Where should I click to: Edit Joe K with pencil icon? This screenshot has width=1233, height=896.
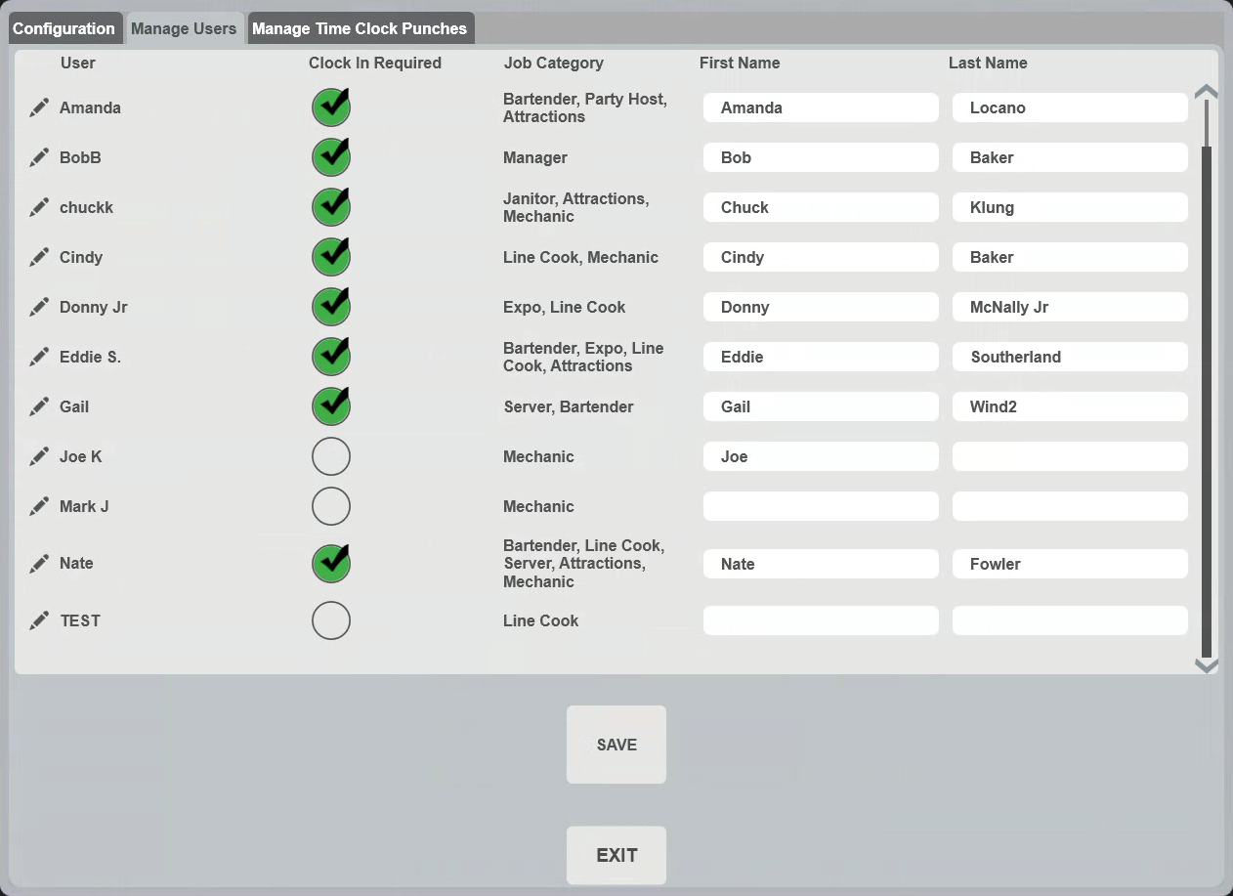39,456
